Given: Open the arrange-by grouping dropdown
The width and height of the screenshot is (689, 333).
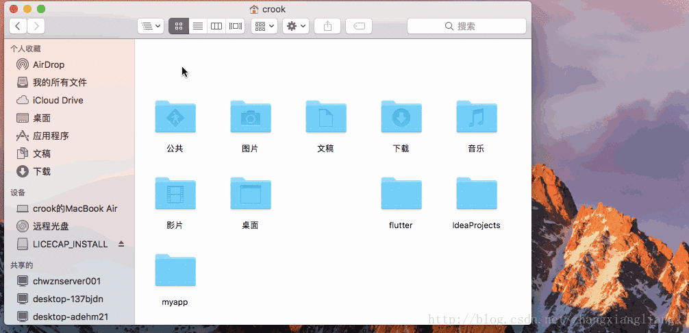Looking at the screenshot, I should [264, 26].
